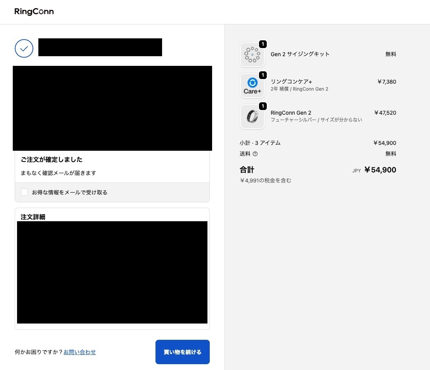Click the まもなく確認メールが届きます message

[59, 173]
